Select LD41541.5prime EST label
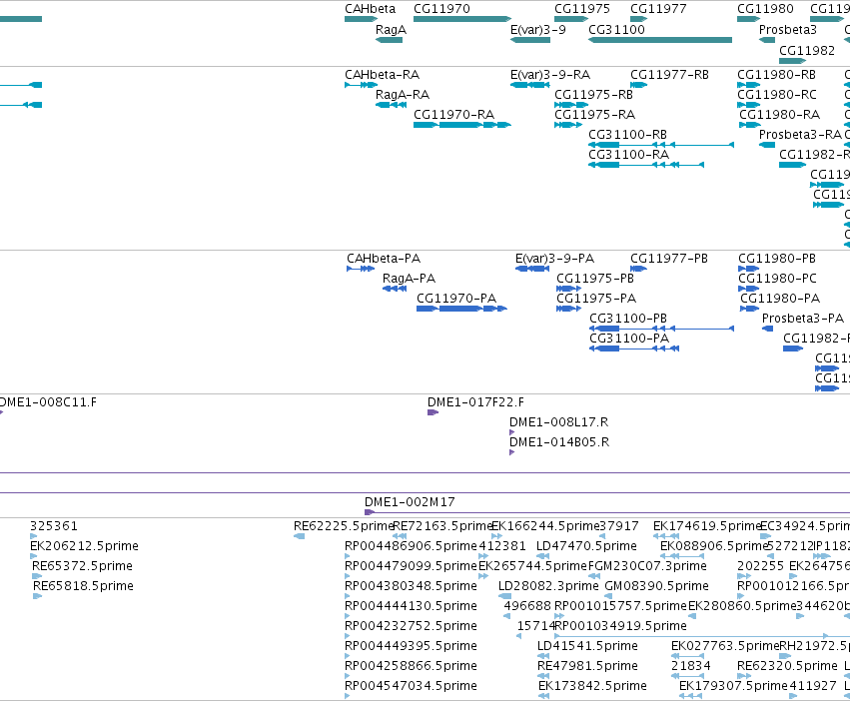850x701 pixels. pyautogui.click(x=587, y=646)
